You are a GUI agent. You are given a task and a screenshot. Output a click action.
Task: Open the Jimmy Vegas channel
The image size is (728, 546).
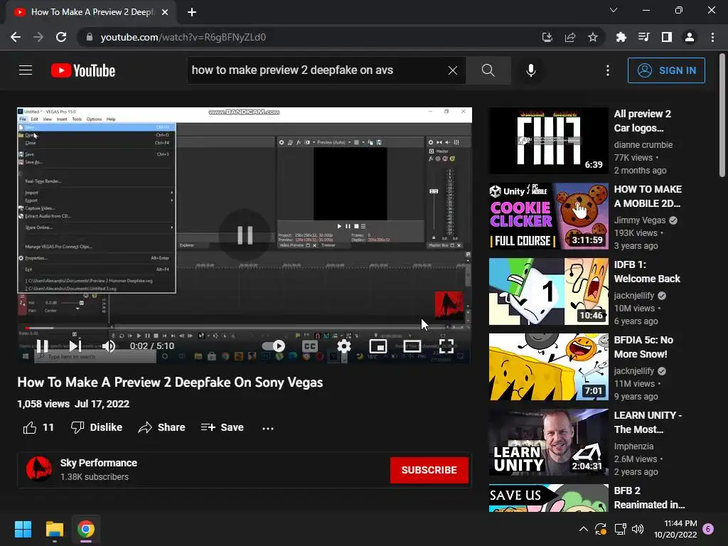(640, 220)
